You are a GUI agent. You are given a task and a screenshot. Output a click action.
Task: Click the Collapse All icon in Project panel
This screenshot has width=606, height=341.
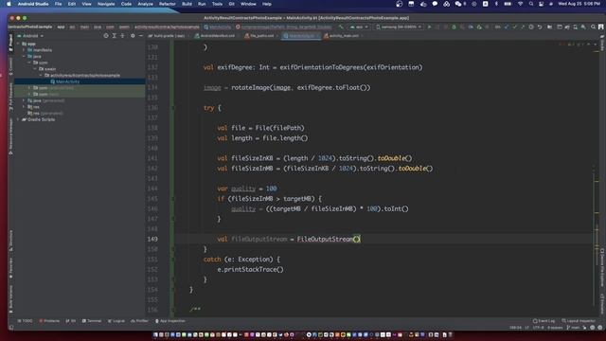coord(122,36)
